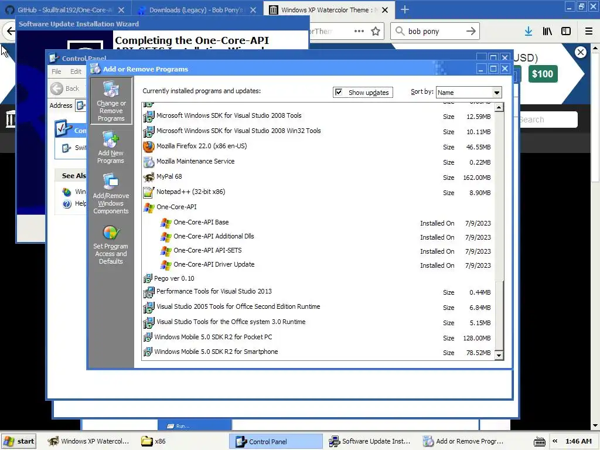Click the bob pony search field
The image size is (600, 450).
point(434,32)
